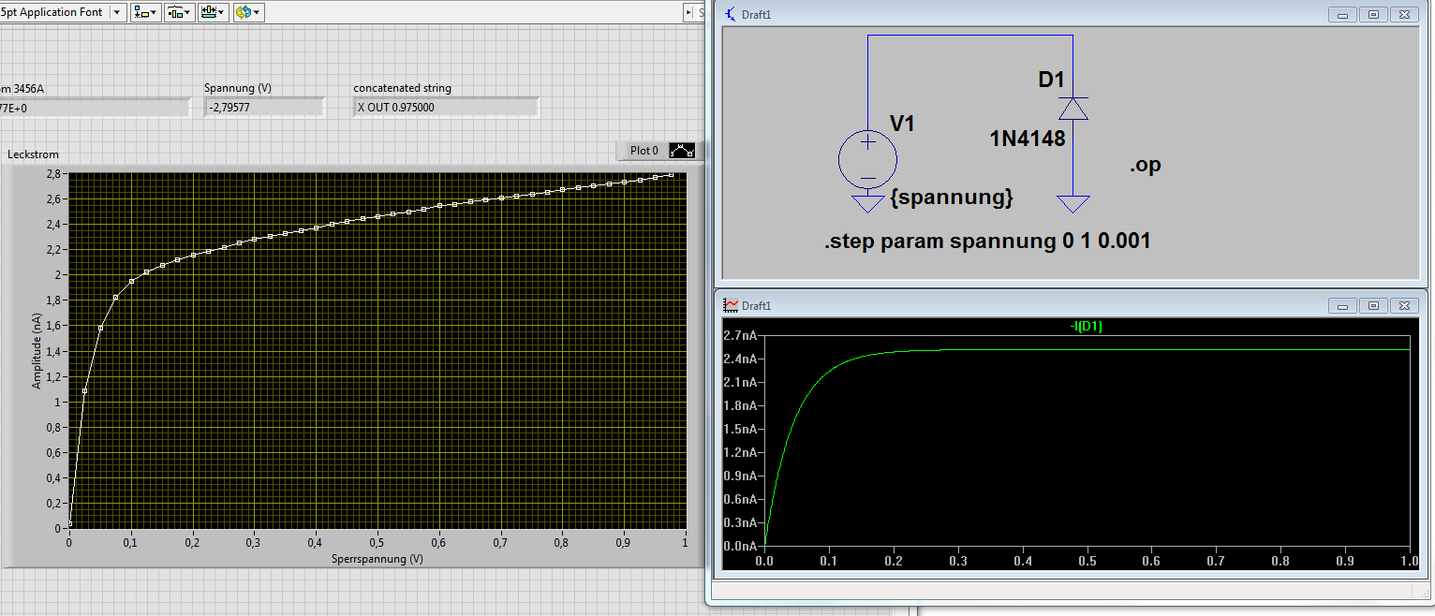
Task: Click the {spannung} source value text
Action: pos(951,198)
